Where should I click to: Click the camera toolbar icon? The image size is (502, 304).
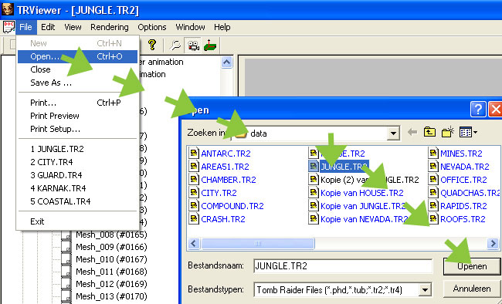click(193, 46)
